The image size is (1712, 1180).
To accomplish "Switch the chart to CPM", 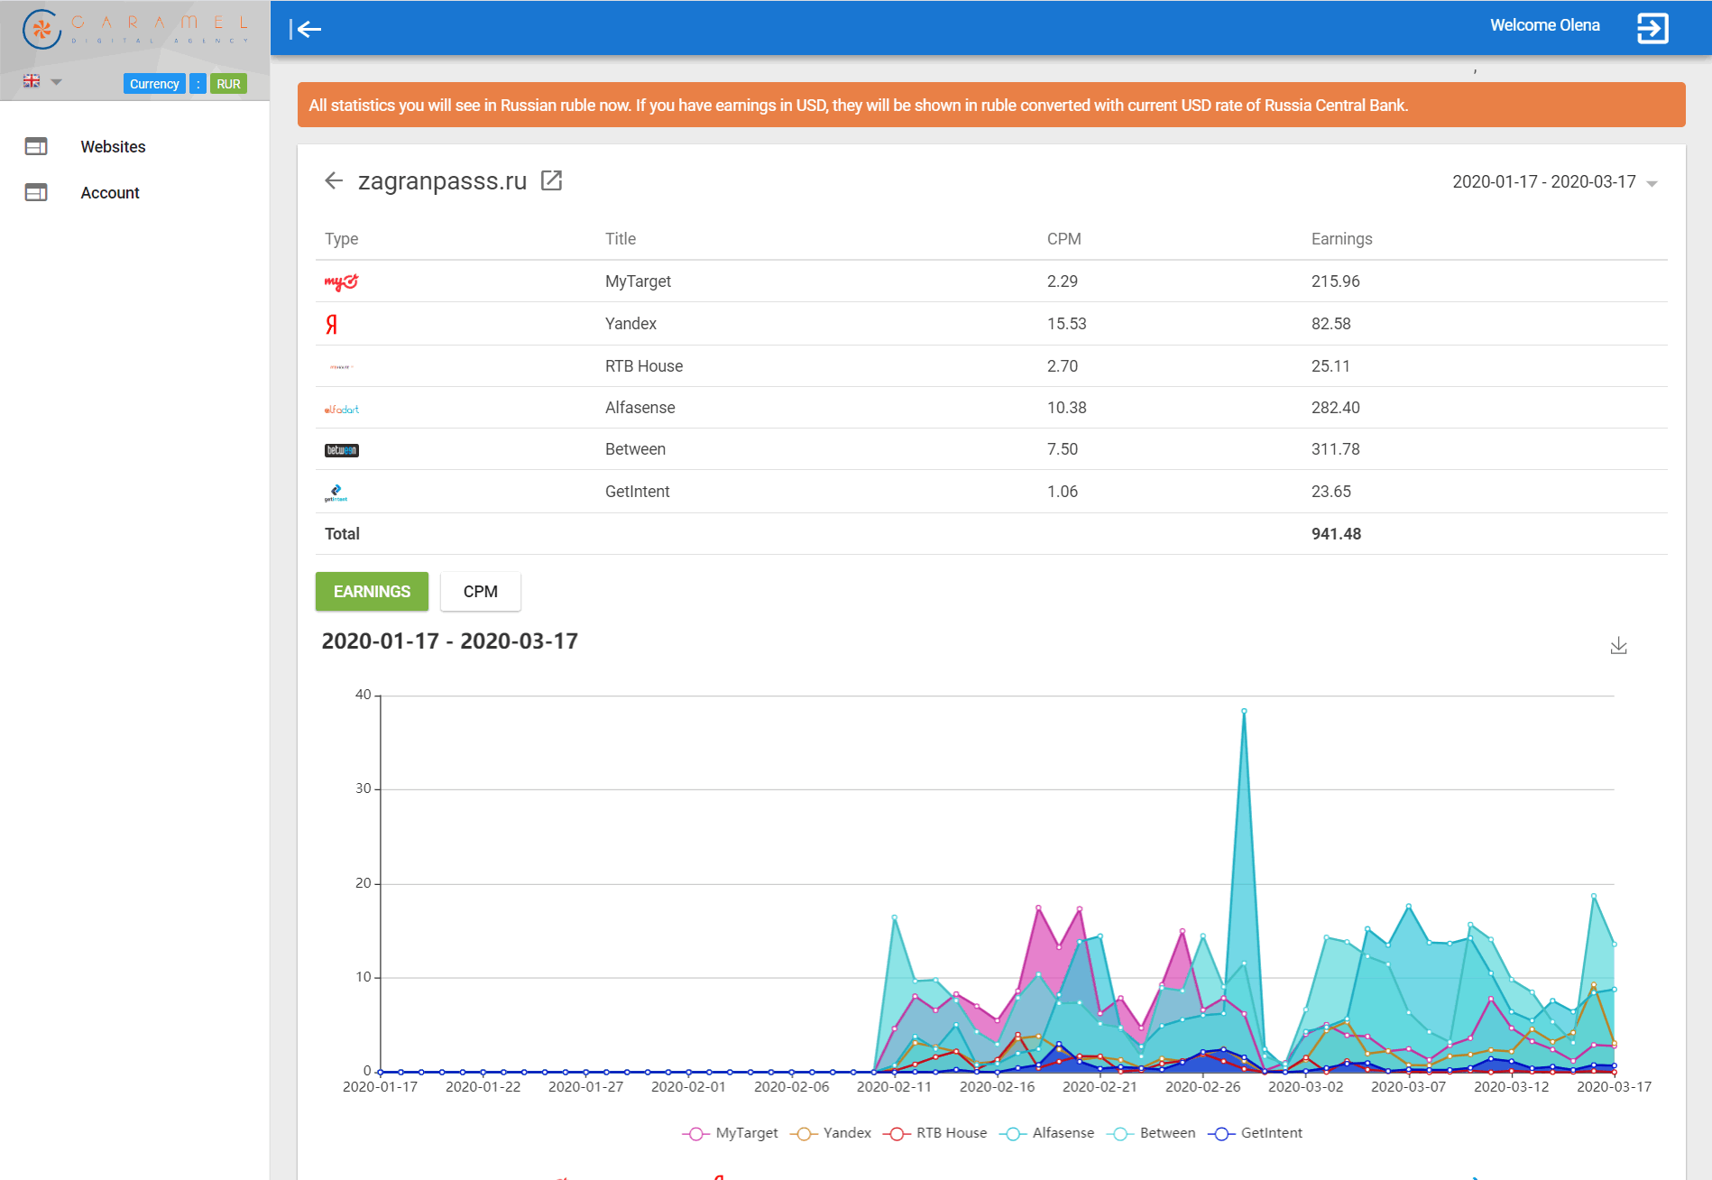I will tap(480, 592).
